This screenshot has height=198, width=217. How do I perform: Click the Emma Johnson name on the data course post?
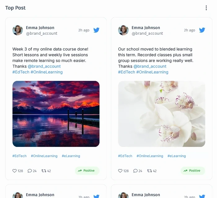(40, 28)
